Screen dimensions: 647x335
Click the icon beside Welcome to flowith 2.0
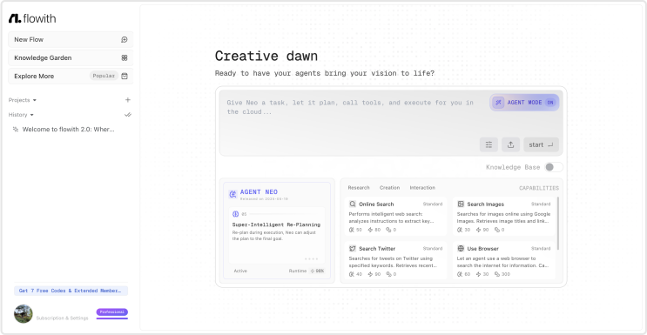coord(16,129)
